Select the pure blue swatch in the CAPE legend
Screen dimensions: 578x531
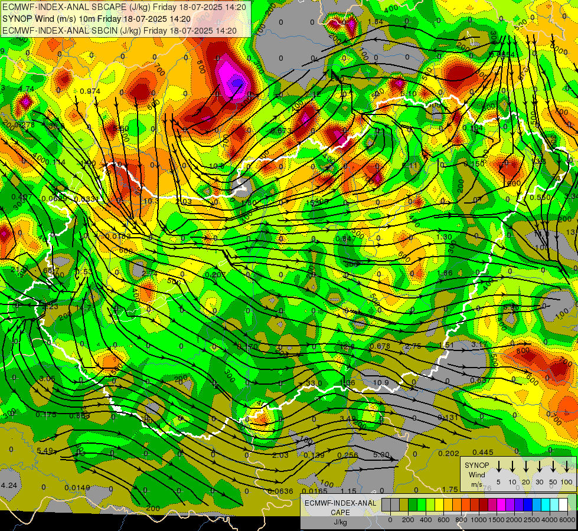[x=528, y=505]
